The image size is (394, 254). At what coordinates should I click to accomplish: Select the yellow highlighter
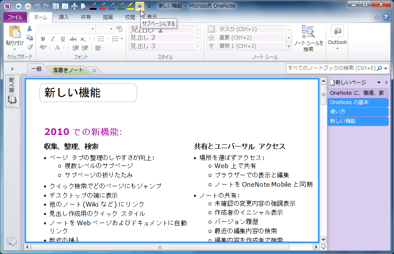point(130,6)
